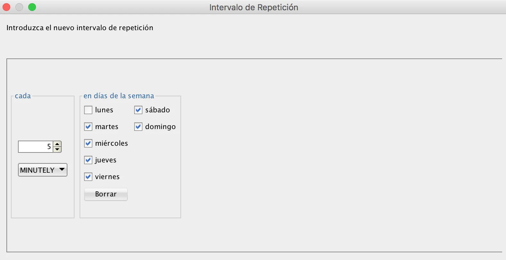Uncheck the jueves checkbox
Viewport: 506px width, 260px height.
click(88, 160)
